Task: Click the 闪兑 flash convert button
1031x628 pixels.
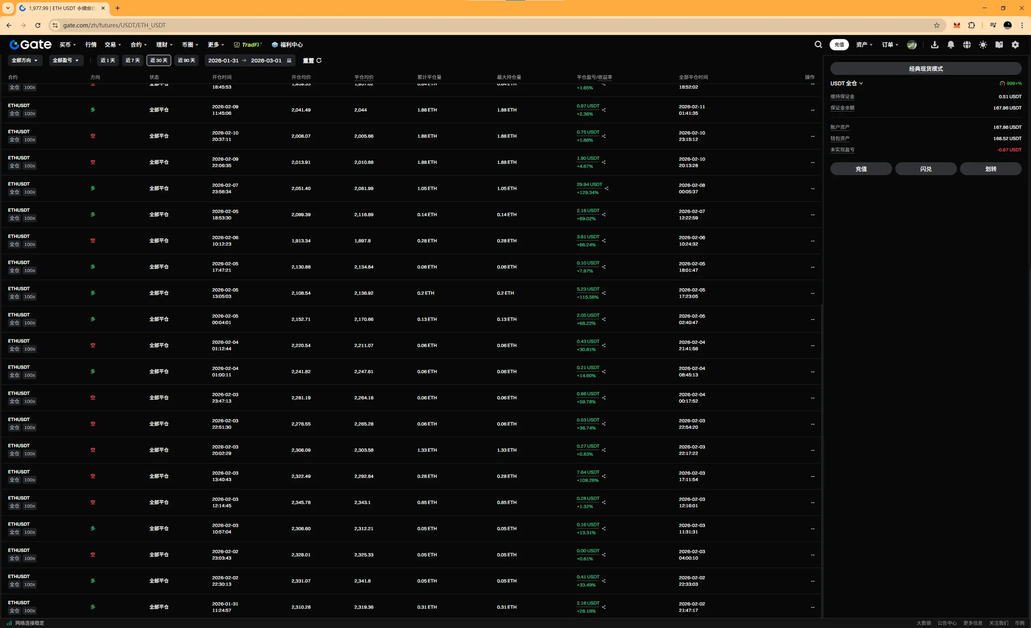Action: coord(925,169)
